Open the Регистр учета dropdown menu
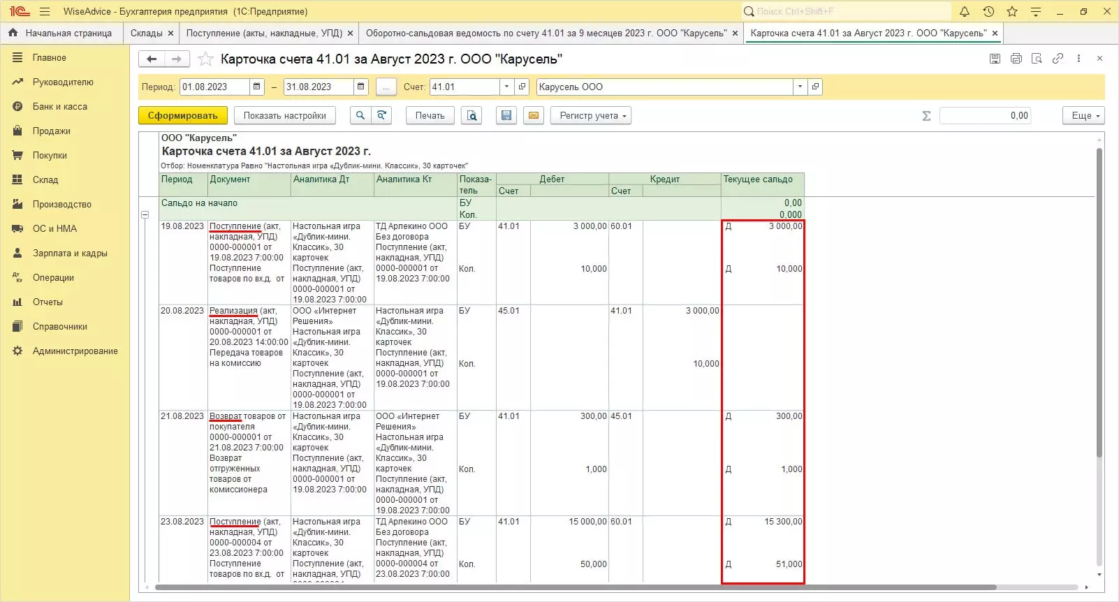The image size is (1119, 602). pyautogui.click(x=591, y=116)
